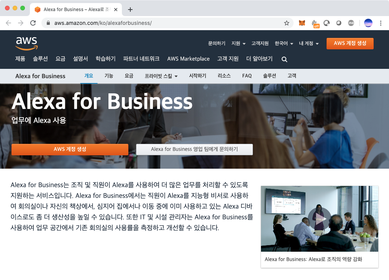Screen dimensions: 389x280
Task: Click the tab's orange cube favicon
Action: click(38, 10)
